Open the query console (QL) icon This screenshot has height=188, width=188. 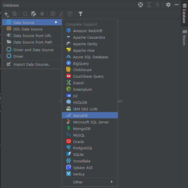coord(70,14)
